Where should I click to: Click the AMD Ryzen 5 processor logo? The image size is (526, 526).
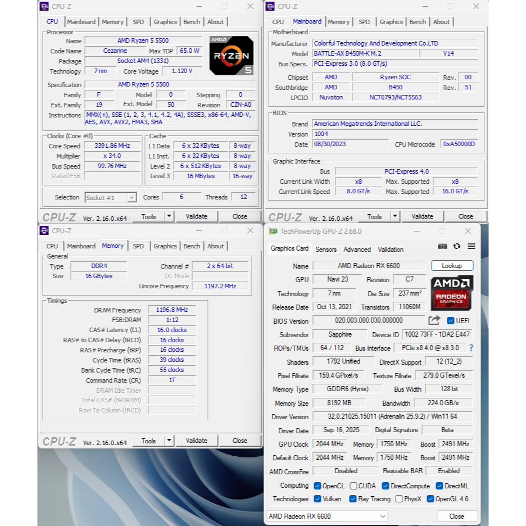point(231,56)
